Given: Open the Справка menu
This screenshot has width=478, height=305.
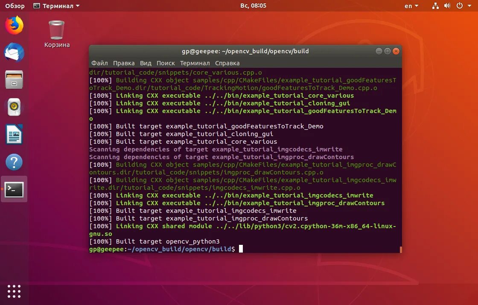Looking at the screenshot, I should click(227, 63).
